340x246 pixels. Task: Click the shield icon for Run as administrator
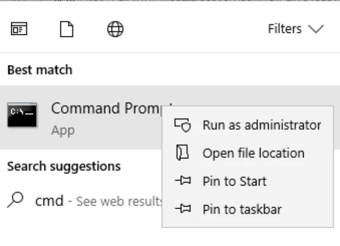(181, 125)
